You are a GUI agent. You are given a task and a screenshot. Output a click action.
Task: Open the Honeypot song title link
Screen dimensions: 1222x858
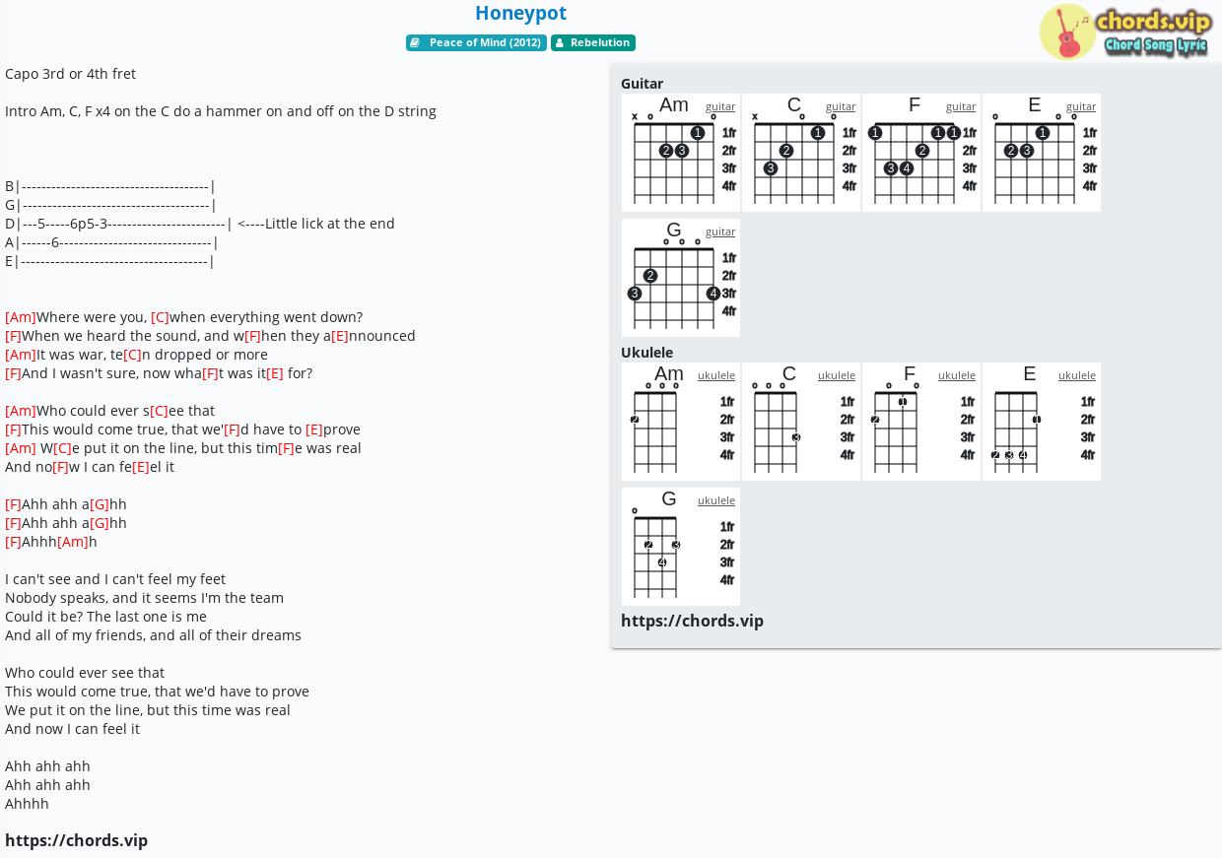(520, 13)
